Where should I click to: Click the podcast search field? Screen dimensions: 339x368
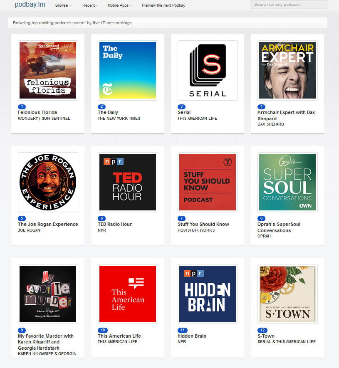tap(288, 5)
